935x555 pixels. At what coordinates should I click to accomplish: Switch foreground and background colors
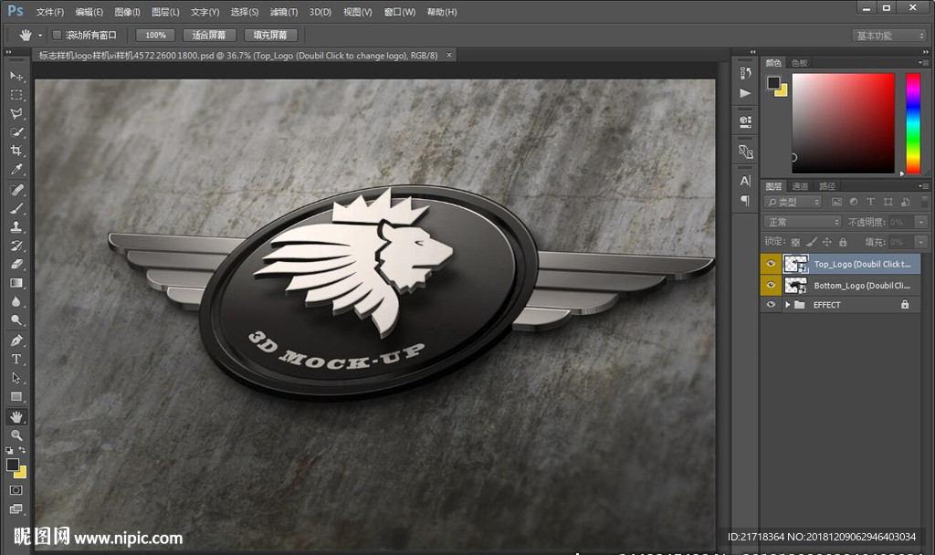22,450
